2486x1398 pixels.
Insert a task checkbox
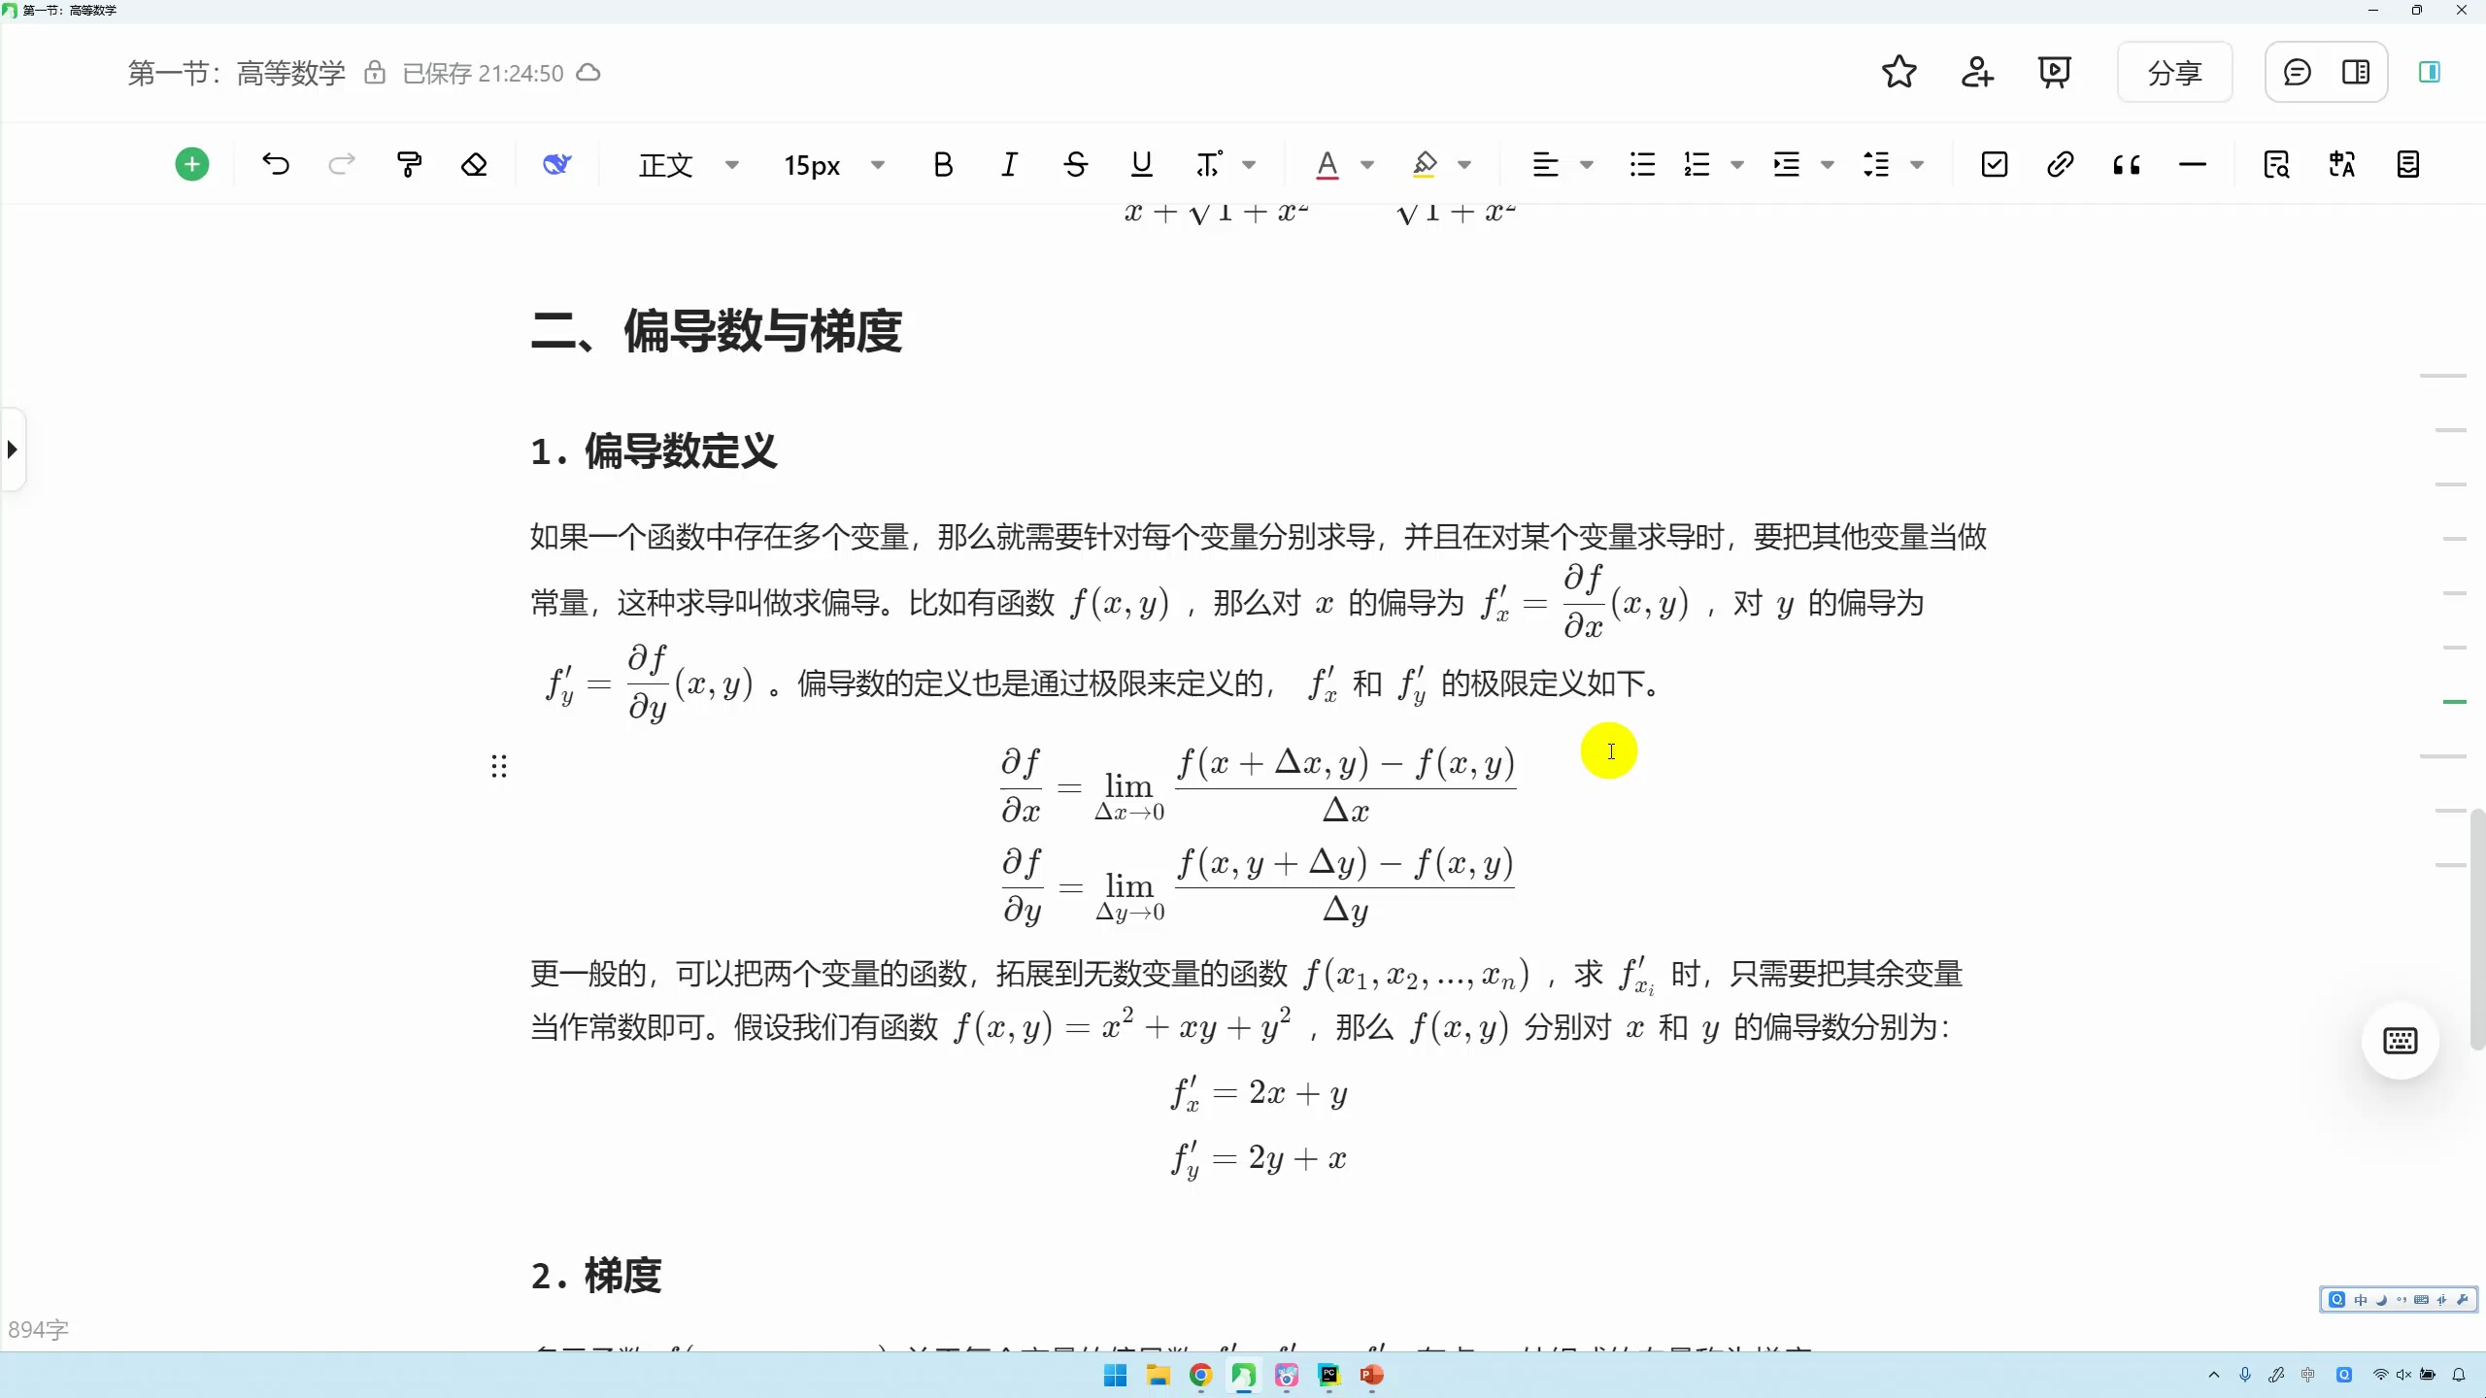tap(1993, 164)
